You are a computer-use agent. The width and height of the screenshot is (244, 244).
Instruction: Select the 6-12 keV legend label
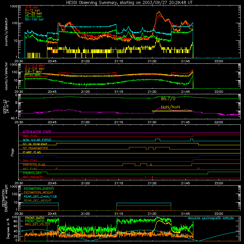point(33,10)
